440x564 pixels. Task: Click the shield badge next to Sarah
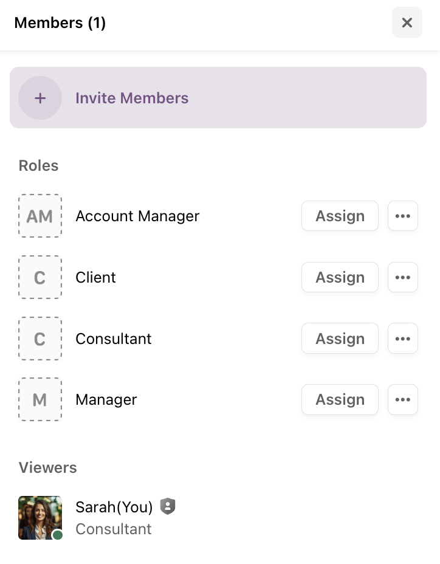[x=168, y=506]
